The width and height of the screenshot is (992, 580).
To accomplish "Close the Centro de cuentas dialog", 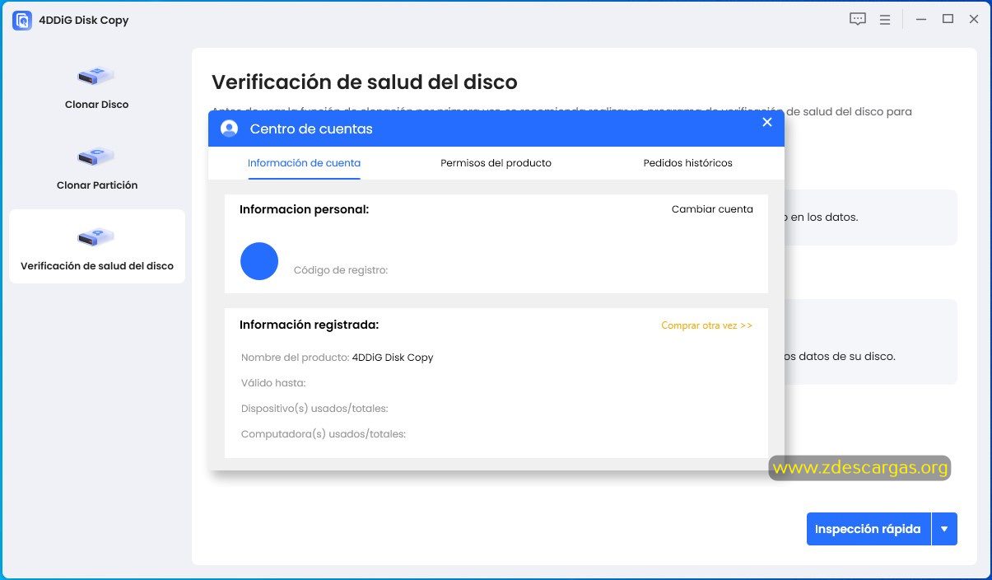I will coord(767,122).
